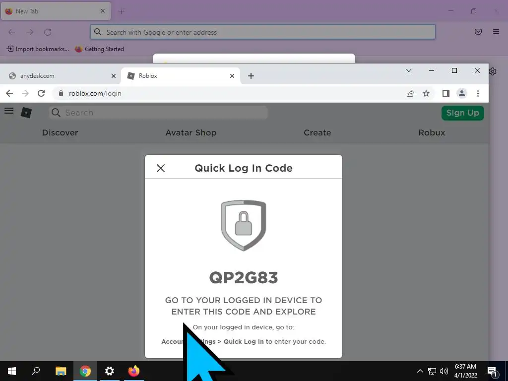Open the Roblox hamburger menu
Image resolution: width=508 pixels, height=381 pixels.
[x=9, y=111]
